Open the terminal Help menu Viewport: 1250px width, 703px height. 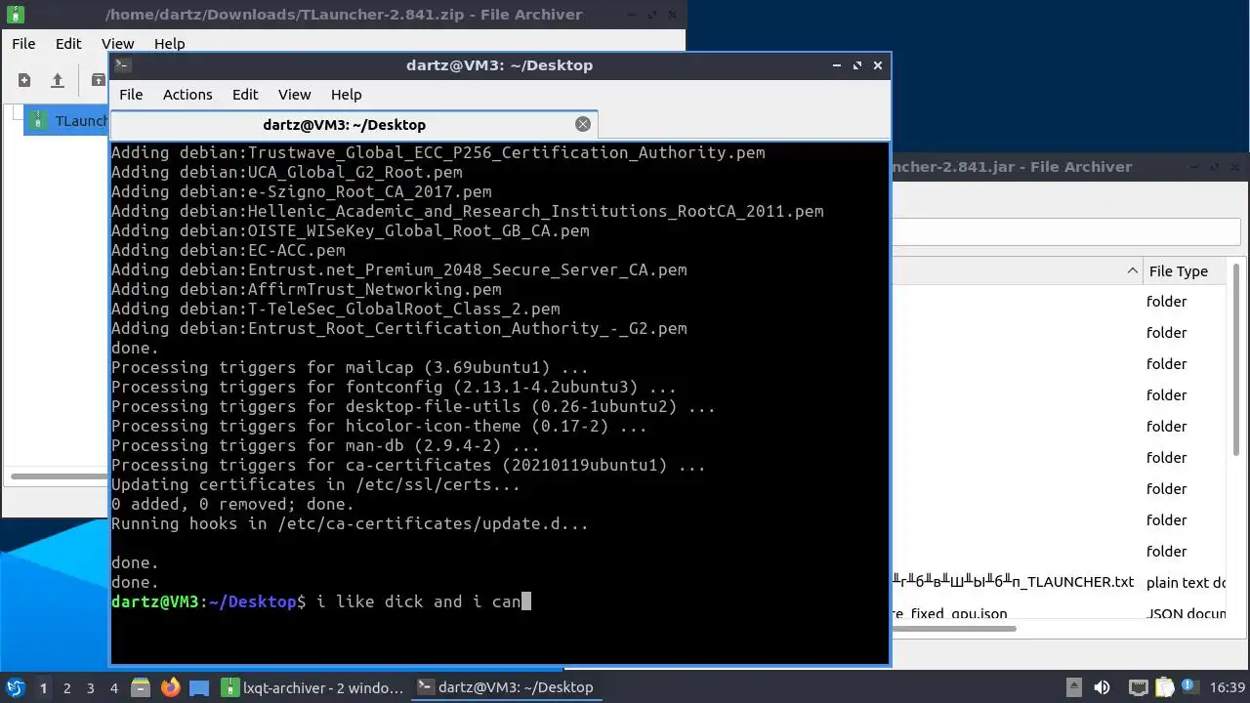click(x=346, y=95)
